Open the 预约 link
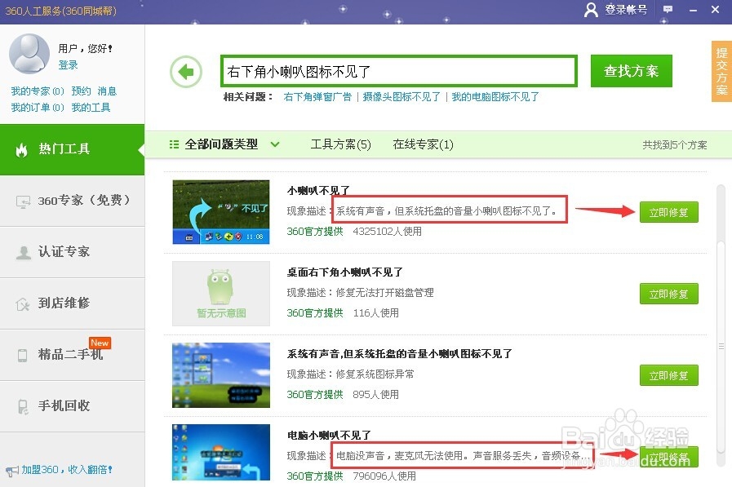Image resolution: width=732 pixels, height=487 pixels. [x=82, y=91]
